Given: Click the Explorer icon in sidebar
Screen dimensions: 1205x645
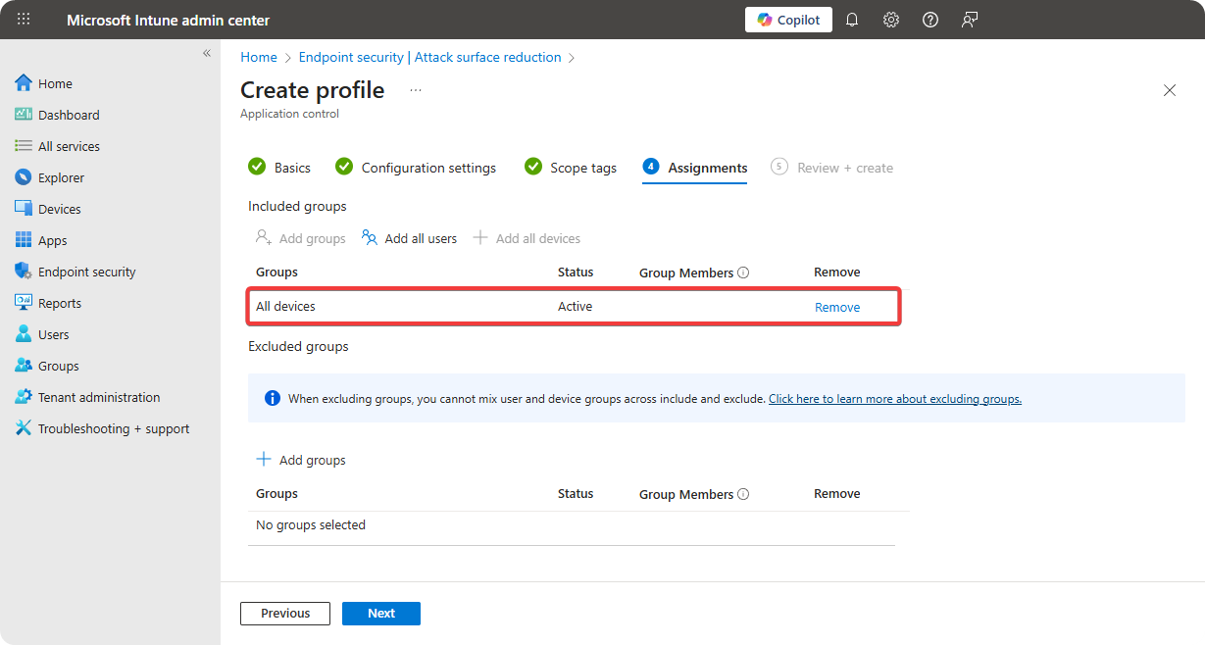Looking at the screenshot, I should pos(24,177).
